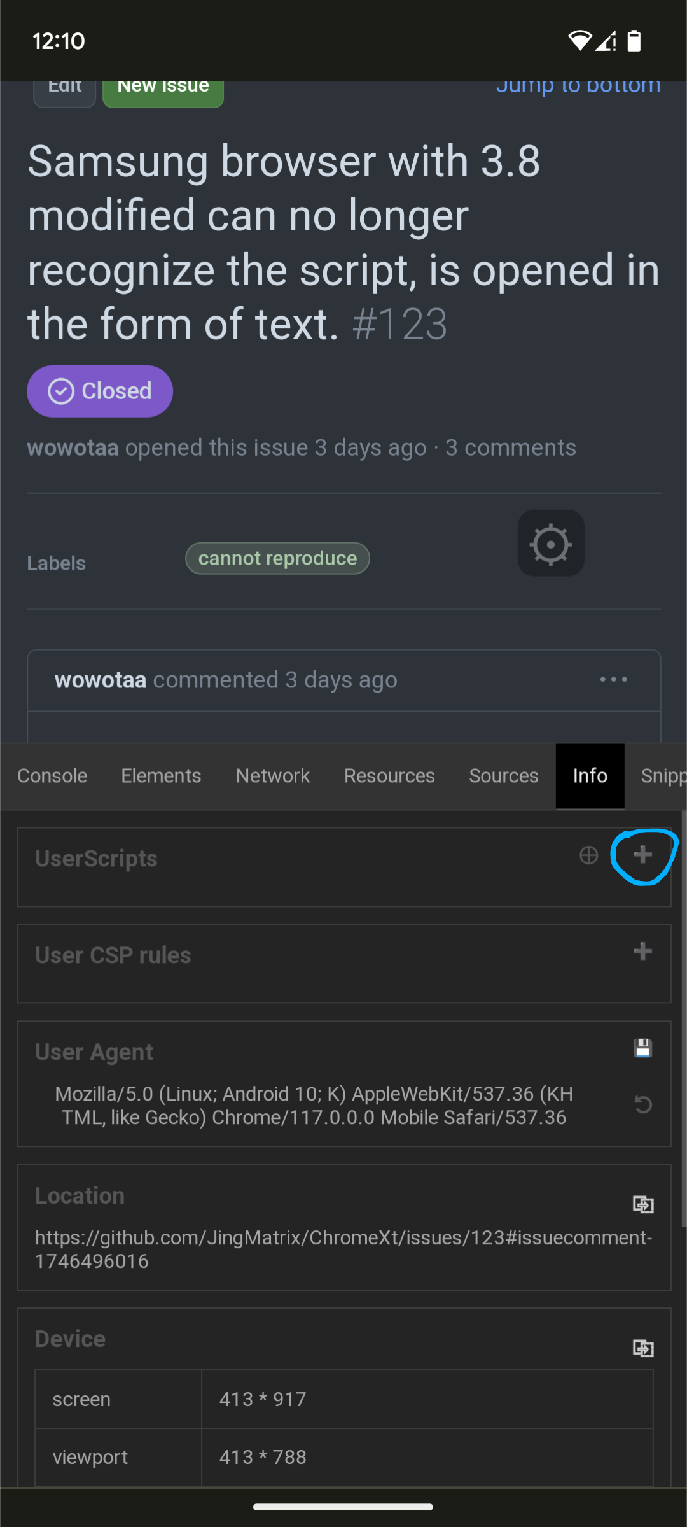Switch to the Console tab
Screen dimensions: 687x1527
[x=52, y=776]
